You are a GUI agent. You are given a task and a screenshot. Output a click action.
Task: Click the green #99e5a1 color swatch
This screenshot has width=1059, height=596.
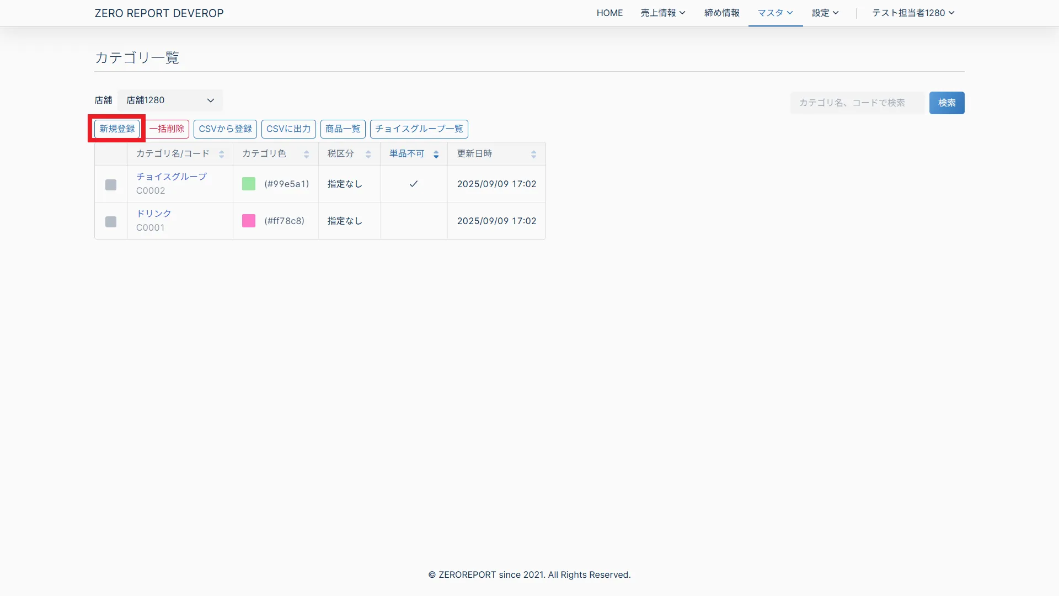pyautogui.click(x=249, y=184)
